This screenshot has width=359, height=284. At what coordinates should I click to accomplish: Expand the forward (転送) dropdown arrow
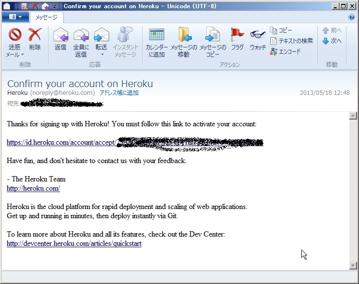[102, 54]
